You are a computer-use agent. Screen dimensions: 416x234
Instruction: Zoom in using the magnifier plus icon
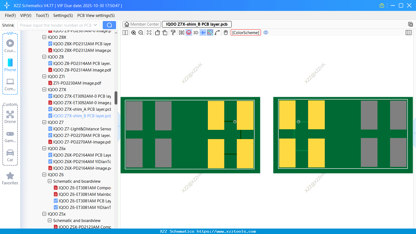tap(134, 32)
